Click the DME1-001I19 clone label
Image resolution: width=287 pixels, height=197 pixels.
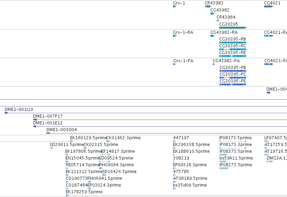coord(19,109)
